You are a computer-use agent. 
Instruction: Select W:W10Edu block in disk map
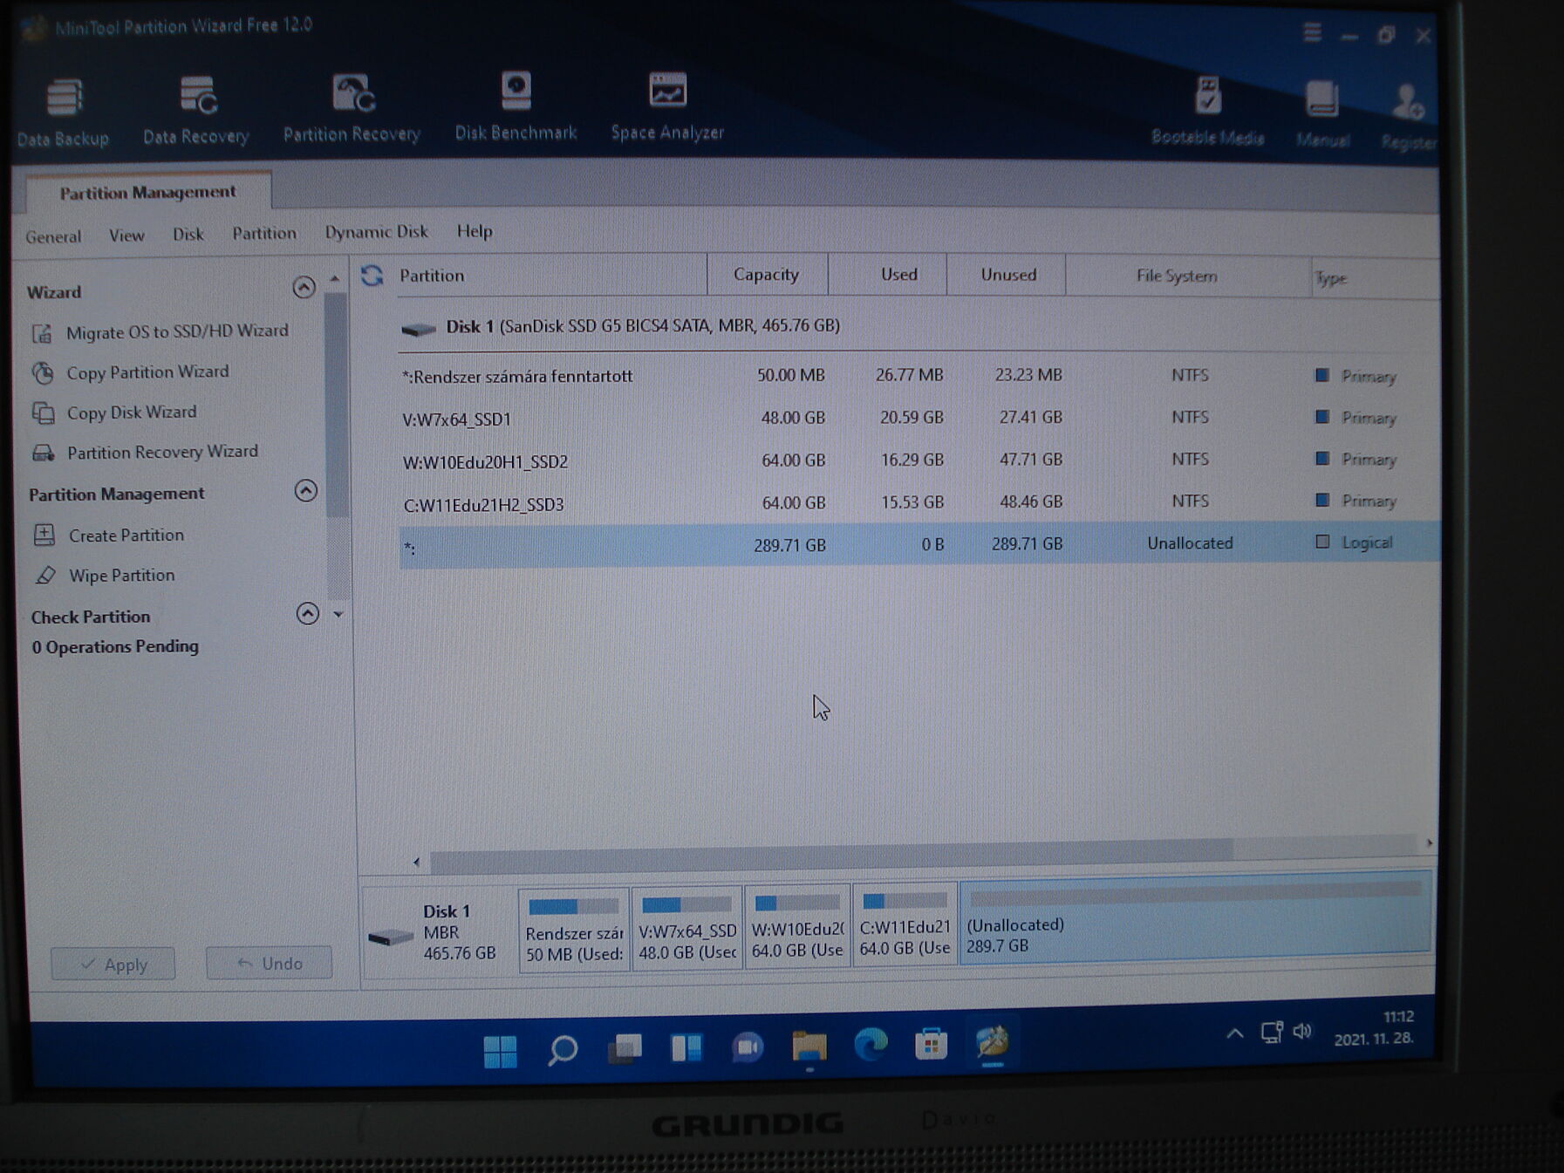coord(797,927)
